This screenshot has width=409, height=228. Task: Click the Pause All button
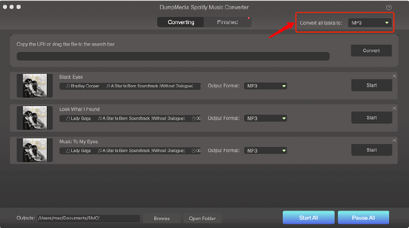coord(363,218)
